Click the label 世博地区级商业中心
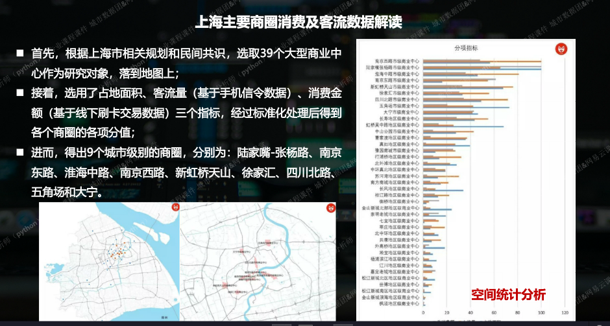Image resolution: width=610 pixels, height=326 pixels. 399,285
